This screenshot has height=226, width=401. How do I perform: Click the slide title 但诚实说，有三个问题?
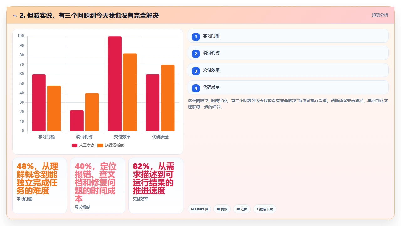tap(89, 15)
